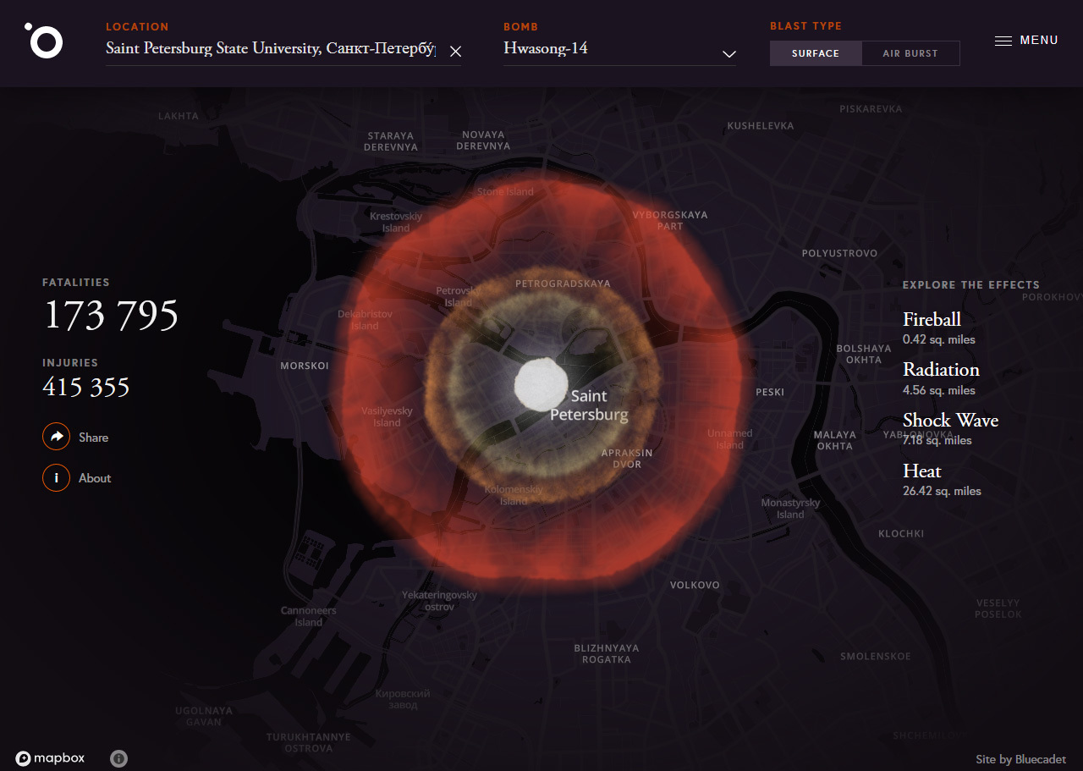This screenshot has height=771, width=1083.
Task: Click the Cannoneers Island map label
Action: pos(309,616)
